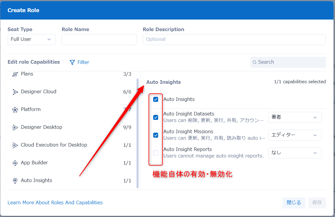Screen dimensions: 335x217
Task: Uncheck the Auto Insight Datasets checkbox
Action: point(156,118)
